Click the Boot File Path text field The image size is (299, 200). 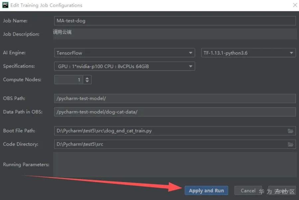[x=169, y=131]
